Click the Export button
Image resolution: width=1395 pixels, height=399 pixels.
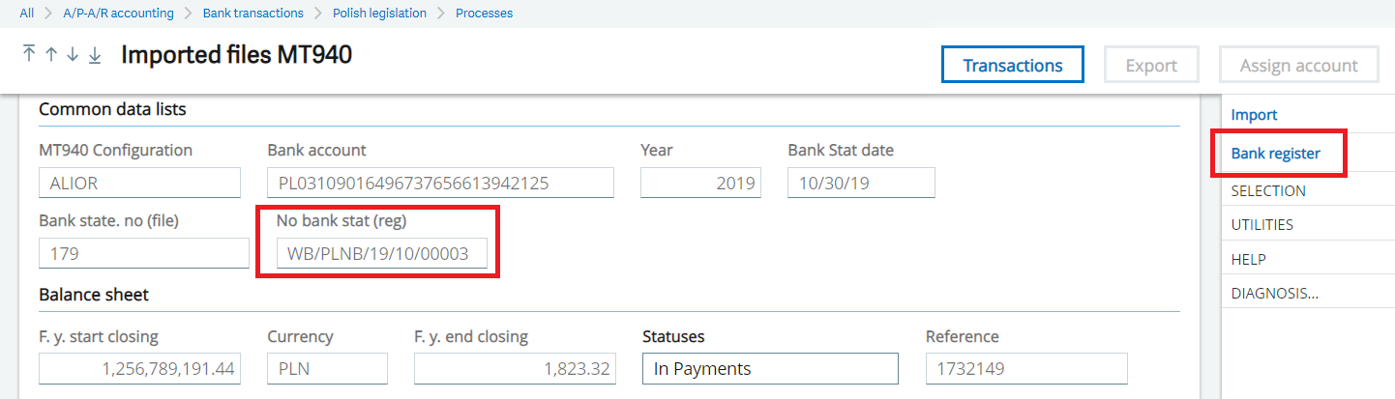point(1151,65)
